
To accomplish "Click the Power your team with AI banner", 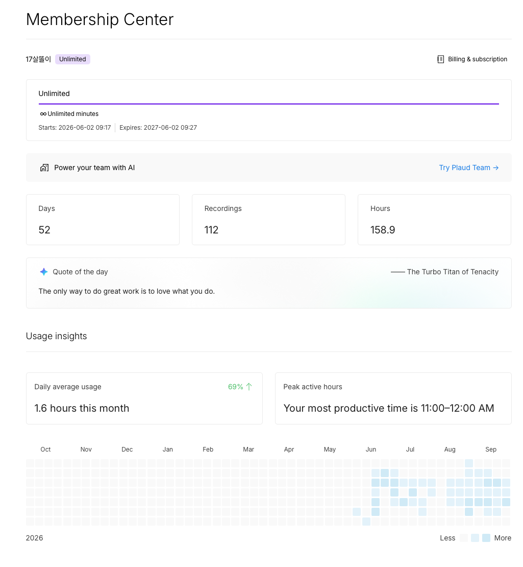I will pos(269,168).
